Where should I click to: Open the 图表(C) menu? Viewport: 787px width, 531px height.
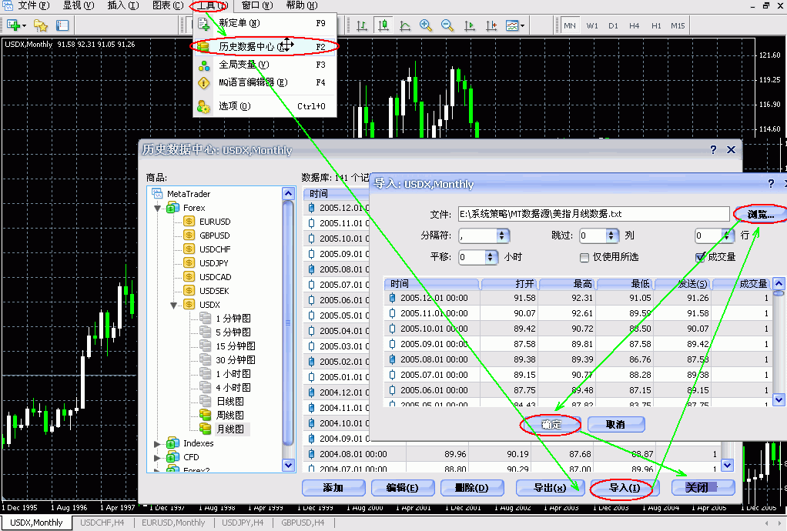click(168, 5)
